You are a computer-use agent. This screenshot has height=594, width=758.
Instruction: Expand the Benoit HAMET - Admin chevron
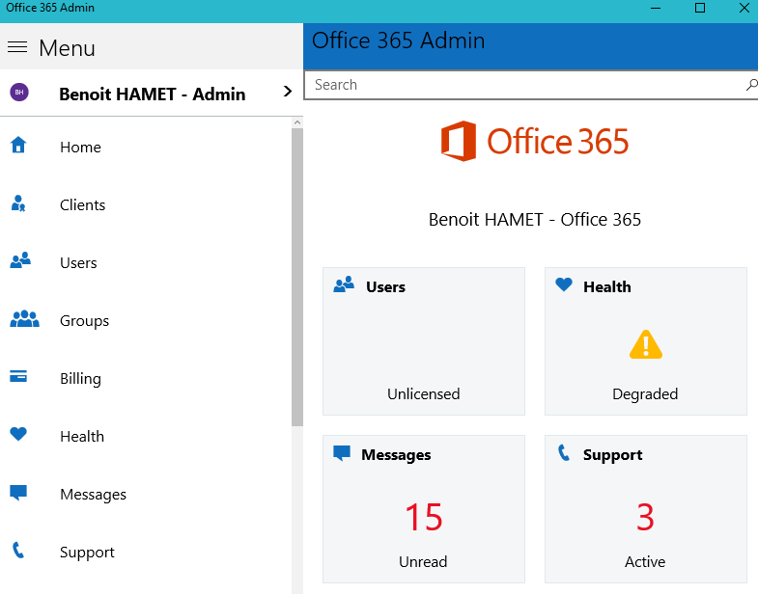[287, 92]
